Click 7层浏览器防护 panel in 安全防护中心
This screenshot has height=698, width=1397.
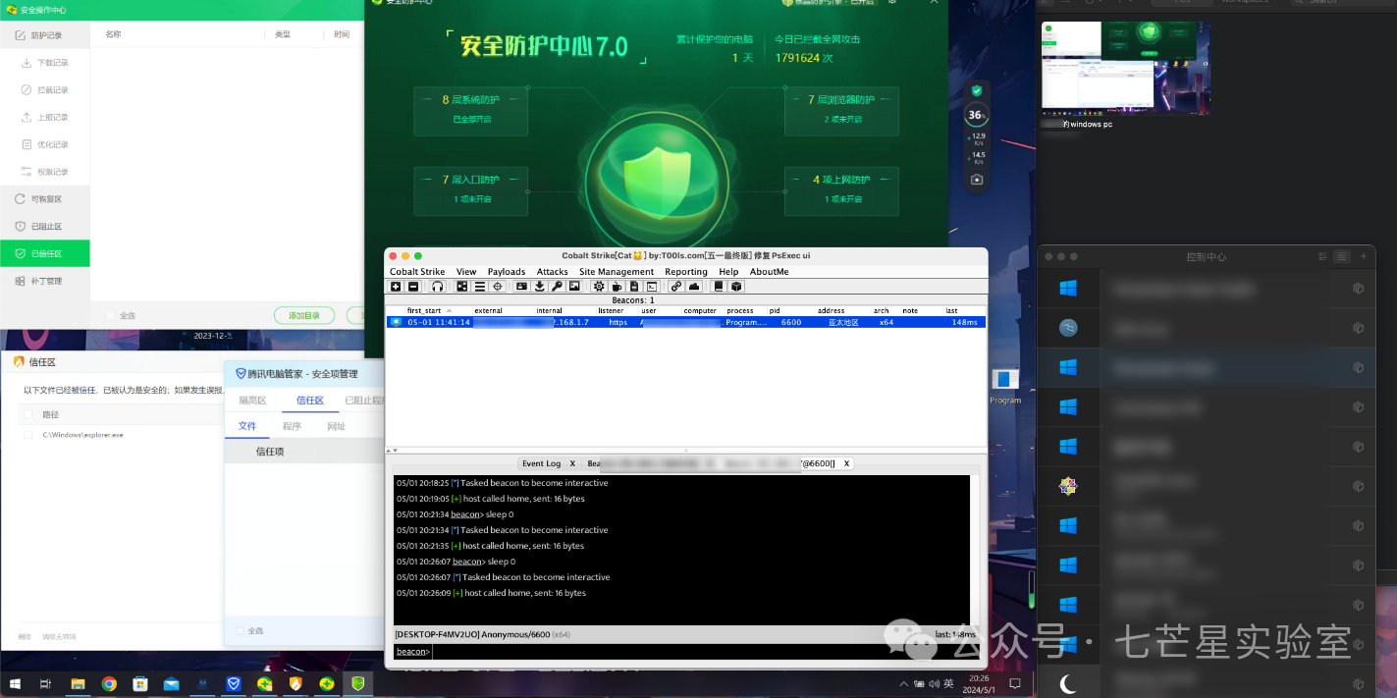(841, 110)
